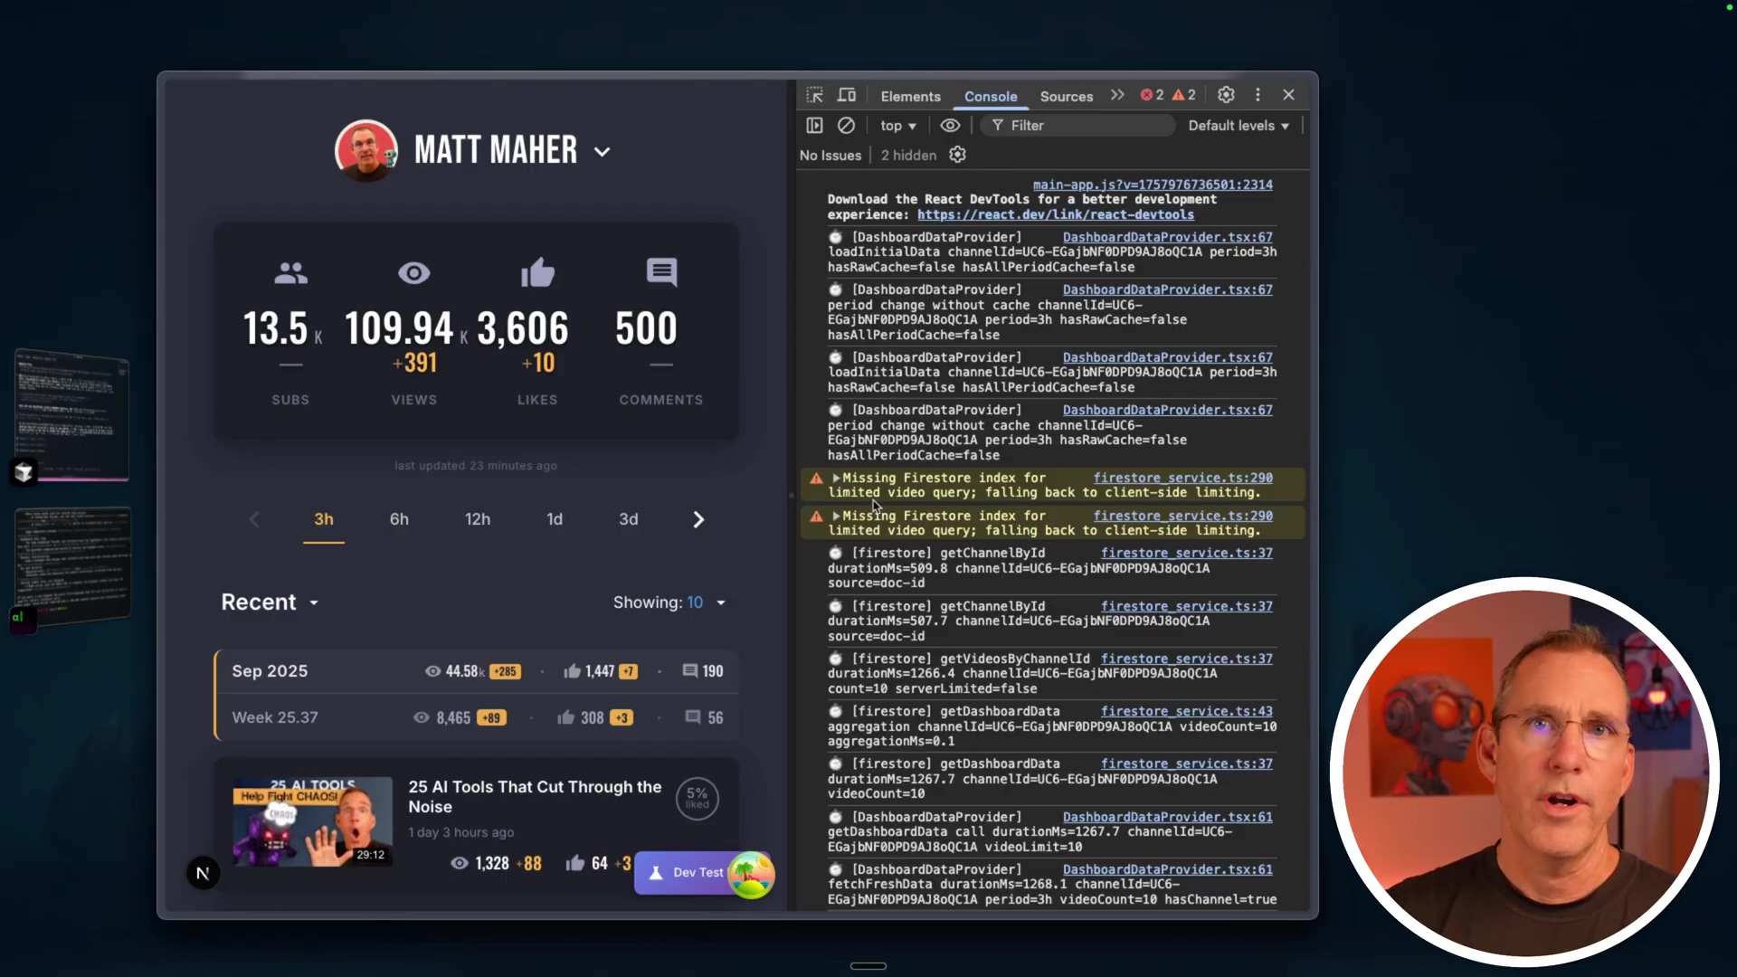Open the Default levels dropdown
This screenshot has width=1737, height=977.
[1239, 126]
